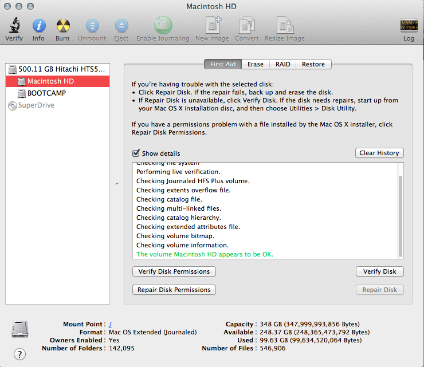
Task: Uncheck the Show details checkbox
Action: point(136,153)
